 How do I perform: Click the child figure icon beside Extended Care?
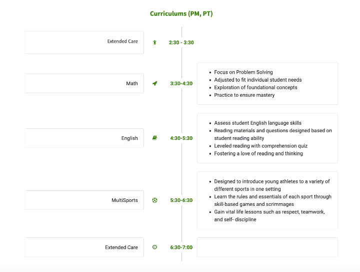coord(155,42)
